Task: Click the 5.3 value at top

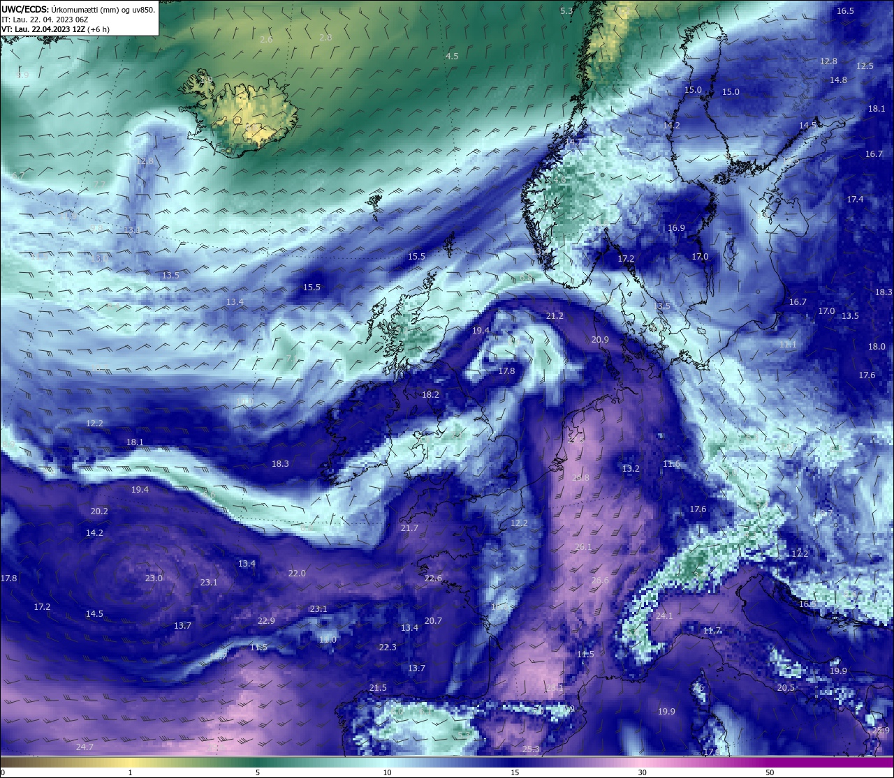Action: point(566,11)
